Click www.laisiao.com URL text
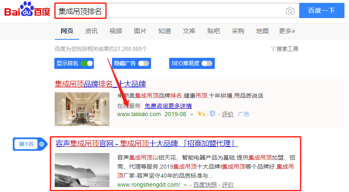 pyautogui.click(x=139, y=114)
